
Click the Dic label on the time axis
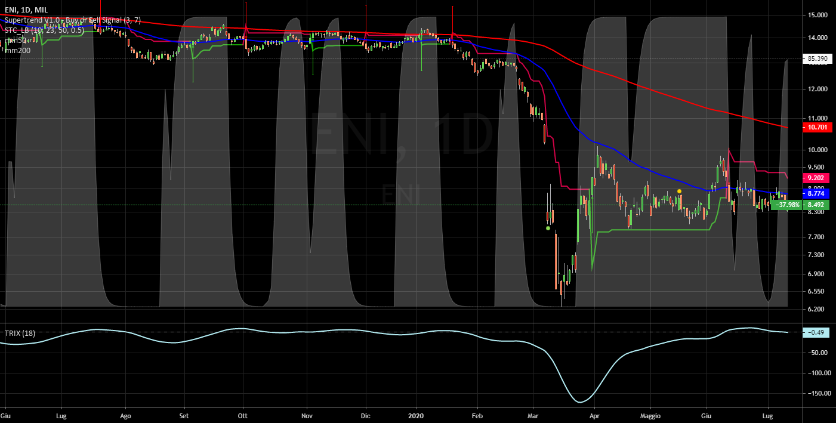coord(366,415)
